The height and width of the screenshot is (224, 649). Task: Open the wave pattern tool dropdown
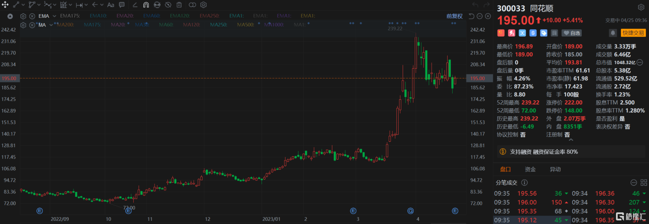coord(55,5)
